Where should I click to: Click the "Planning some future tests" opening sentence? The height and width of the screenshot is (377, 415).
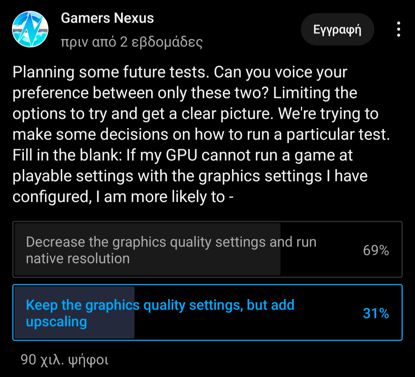(x=111, y=72)
